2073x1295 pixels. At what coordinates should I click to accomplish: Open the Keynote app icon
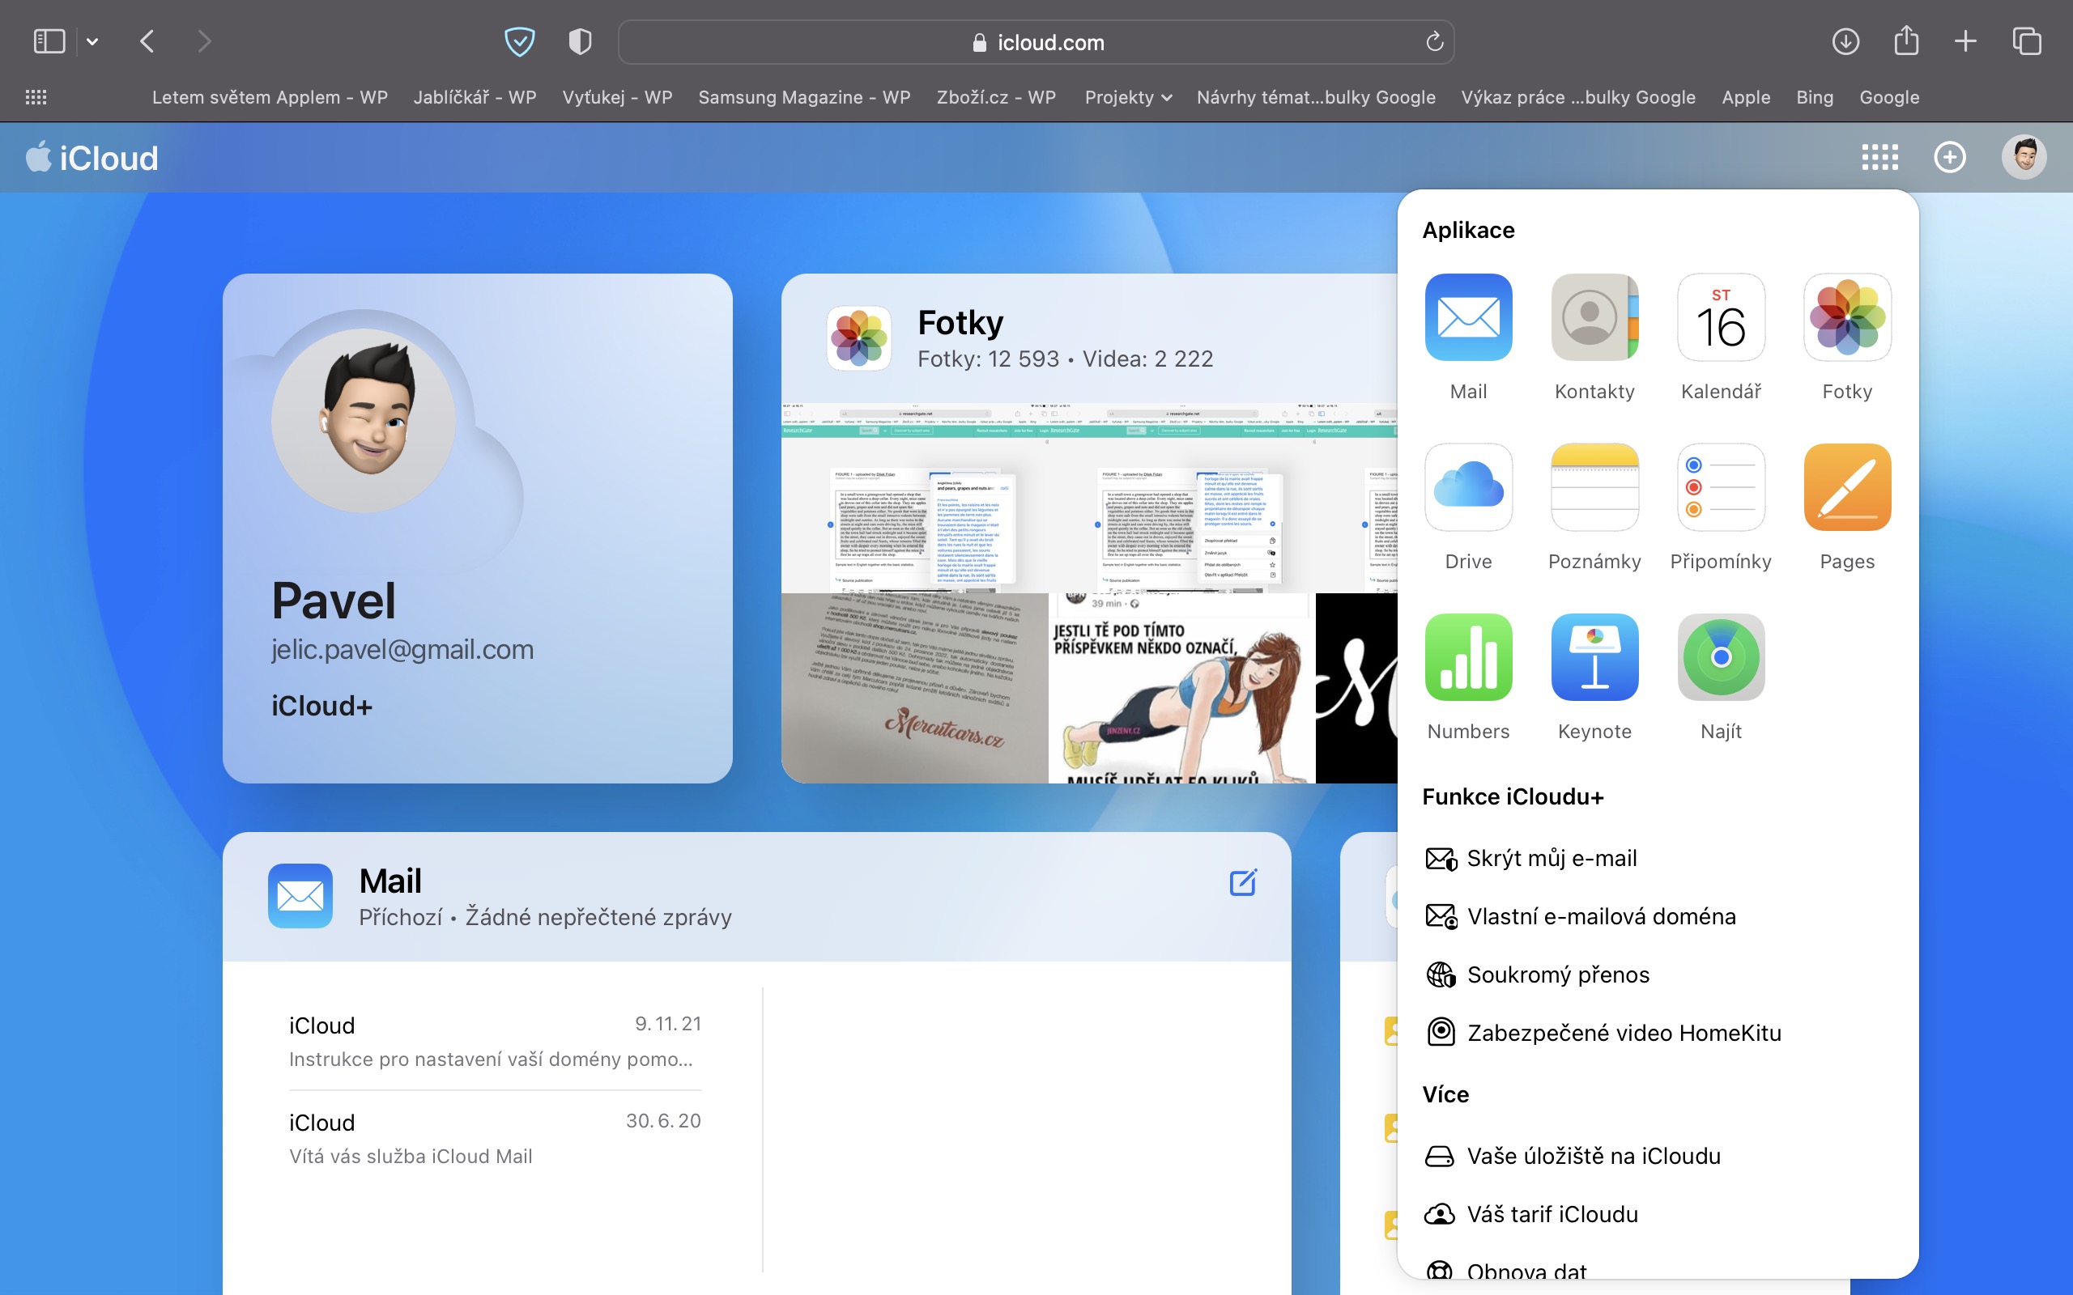pyautogui.click(x=1594, y=657)
